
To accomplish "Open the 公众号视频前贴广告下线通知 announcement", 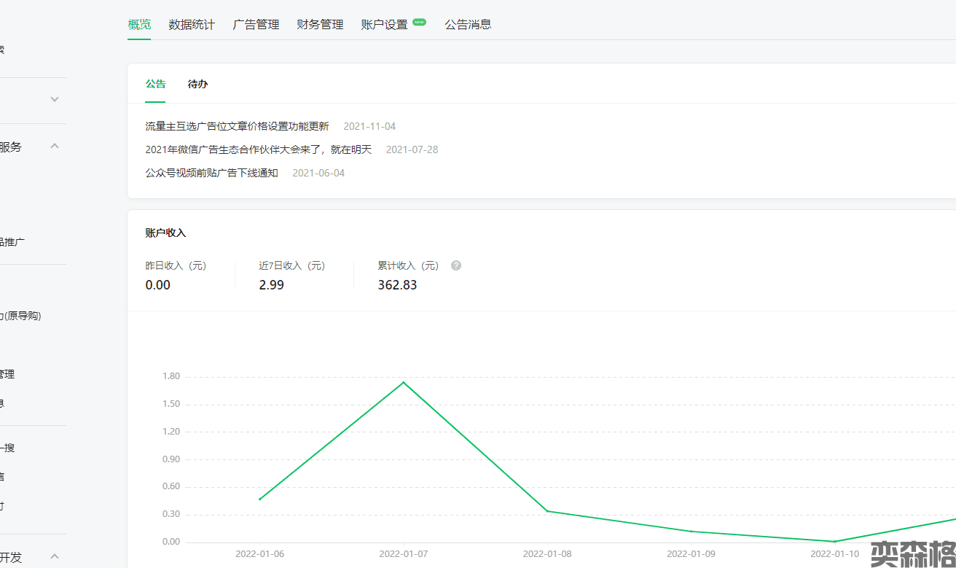I will (x=211, y=173).
